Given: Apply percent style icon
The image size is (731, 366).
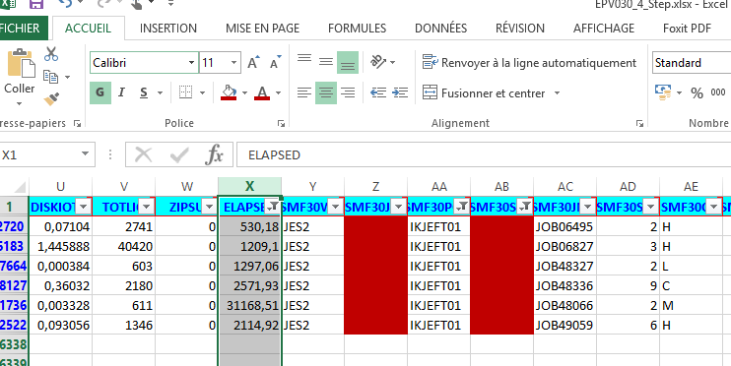Looking at the screenshot, I should pos(697,93).
